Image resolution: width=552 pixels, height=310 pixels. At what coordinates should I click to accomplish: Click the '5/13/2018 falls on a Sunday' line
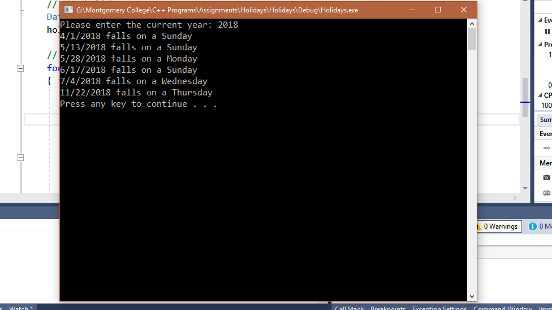[x=128, y=47]
